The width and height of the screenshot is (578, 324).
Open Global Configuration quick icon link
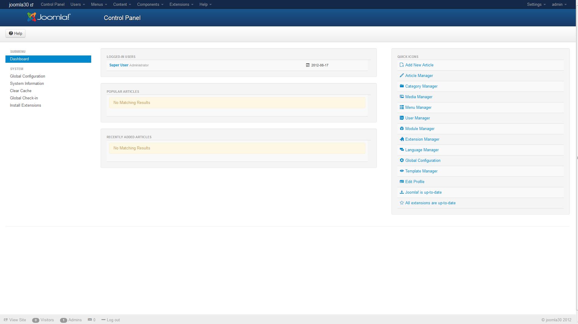click(x=423, y=160)
